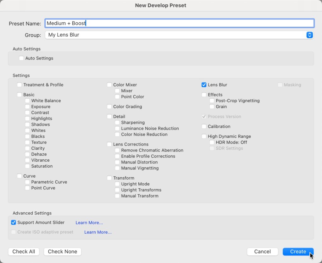This screenshot has height=263, width=322.
Task: Click the Check None button
Action: tap(63, 251)
